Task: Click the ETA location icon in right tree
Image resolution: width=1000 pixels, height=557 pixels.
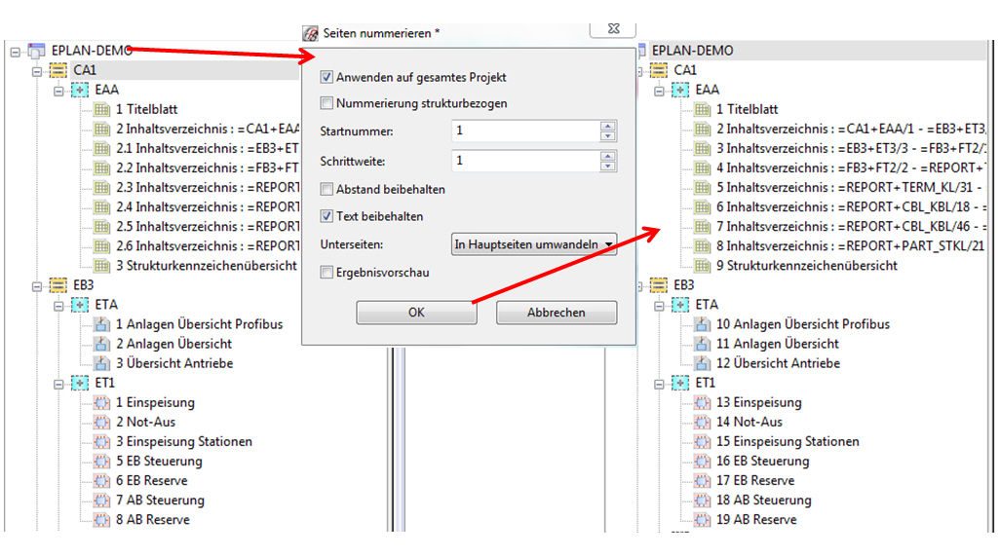Action: coord(680,305)
